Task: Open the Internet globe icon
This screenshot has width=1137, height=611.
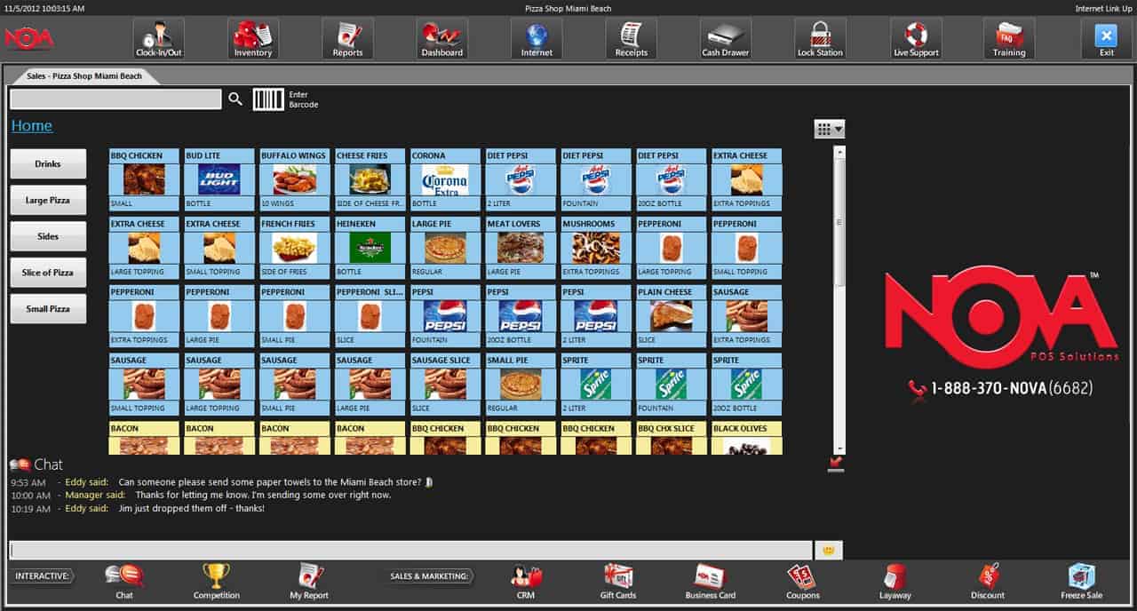Action: (537, 38)
